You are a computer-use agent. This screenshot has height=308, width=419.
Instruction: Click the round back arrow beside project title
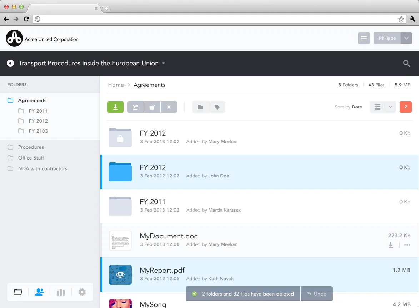[x=10, y=63]
